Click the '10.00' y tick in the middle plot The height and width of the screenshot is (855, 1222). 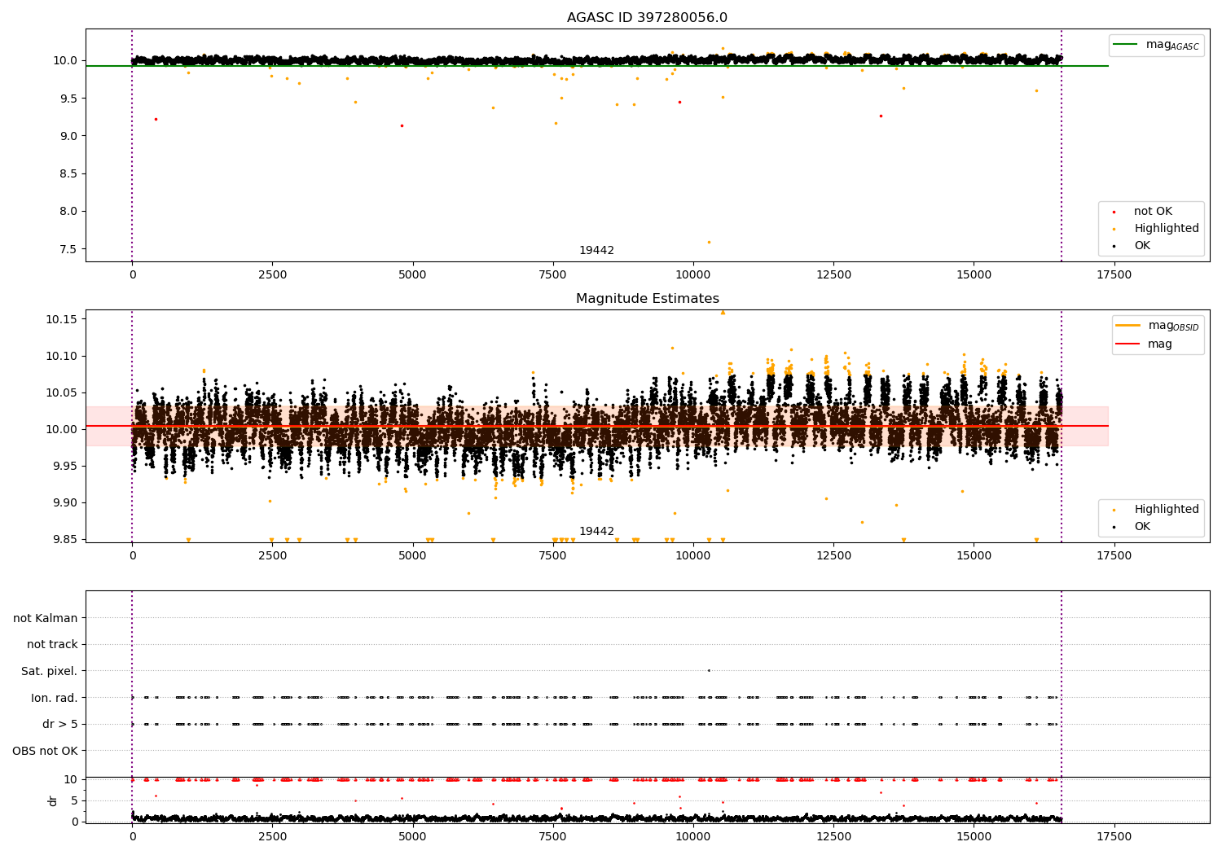coord(62,429)
